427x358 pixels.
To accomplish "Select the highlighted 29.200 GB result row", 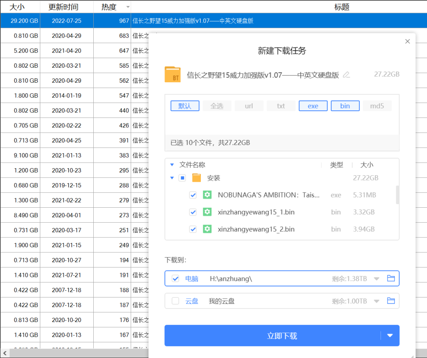I will point(213,21).
